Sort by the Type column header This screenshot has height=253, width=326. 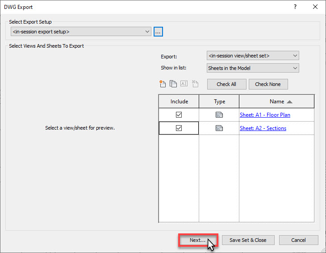click(219, 102)
